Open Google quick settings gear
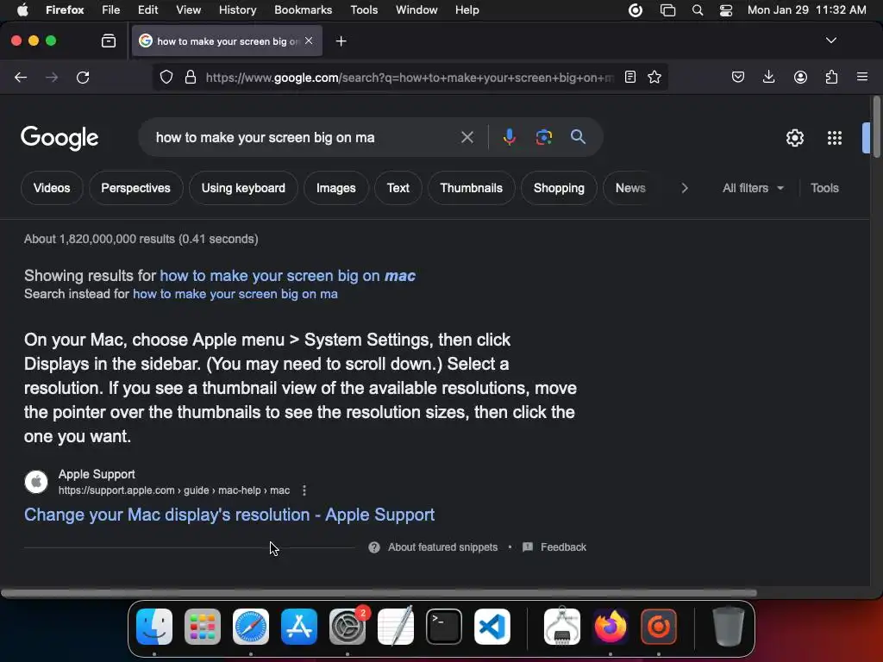Viewport: 883px width, 662px height. [x=794, y=138]
